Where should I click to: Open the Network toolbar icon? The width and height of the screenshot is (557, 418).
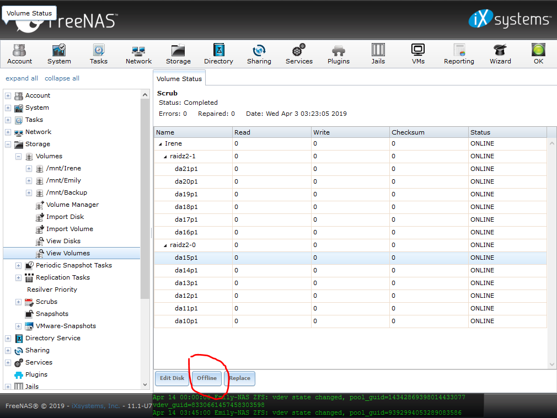click(x=138, y=54)
